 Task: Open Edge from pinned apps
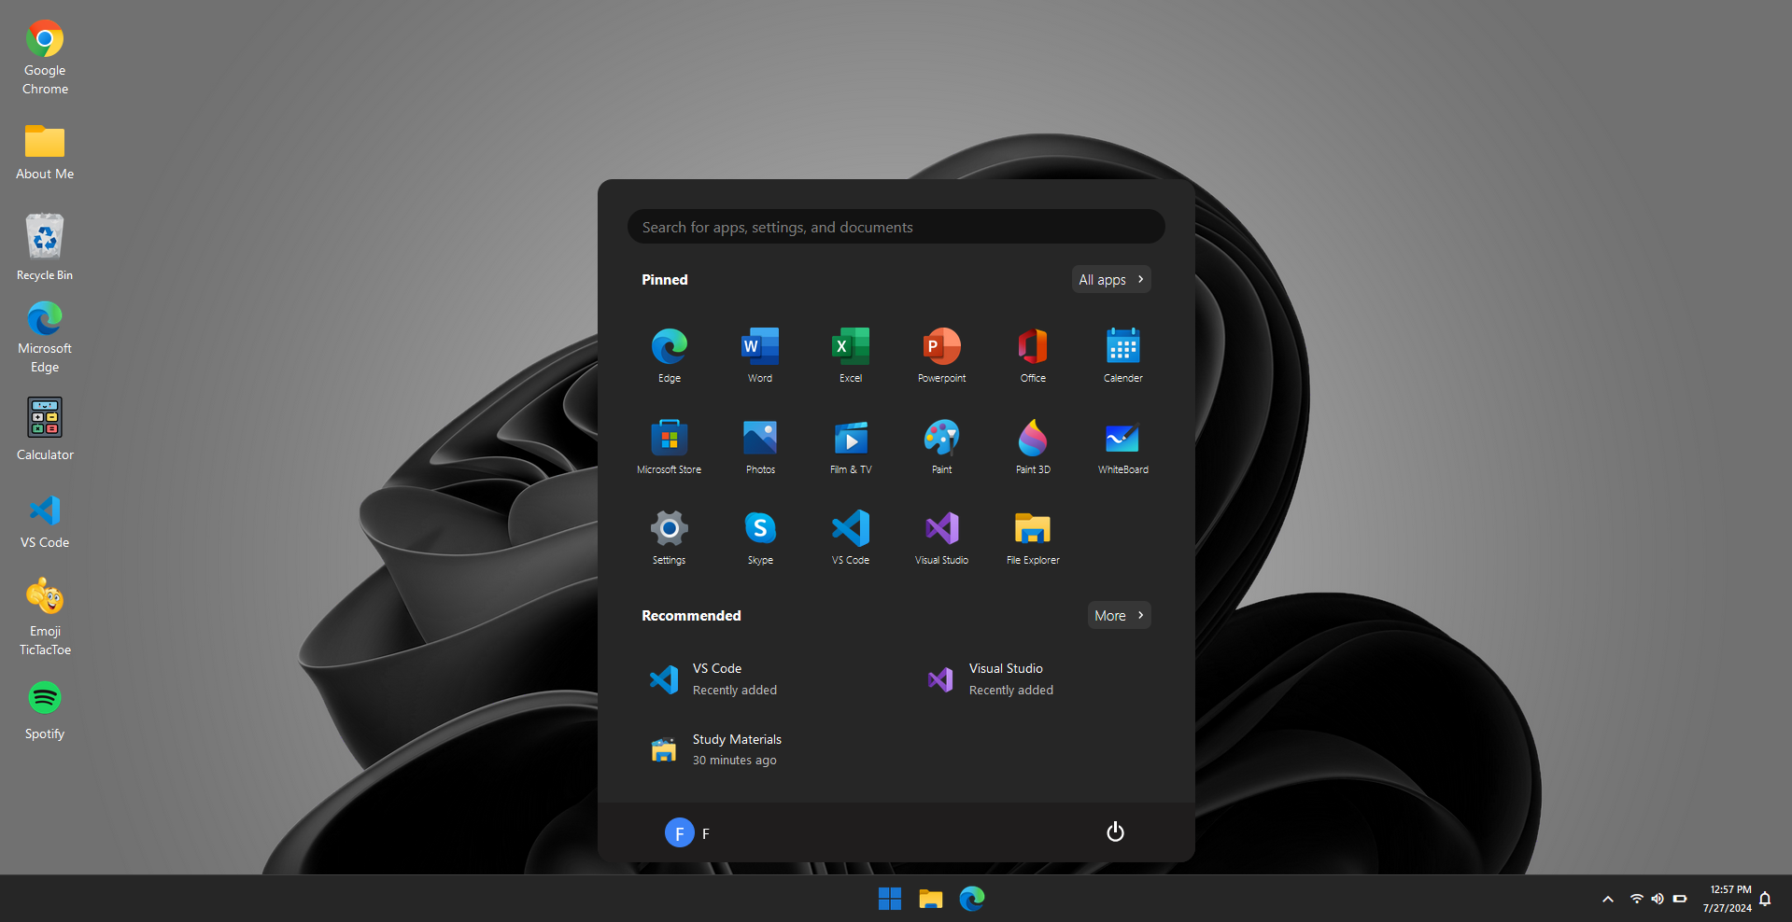[x=669, y=355]
